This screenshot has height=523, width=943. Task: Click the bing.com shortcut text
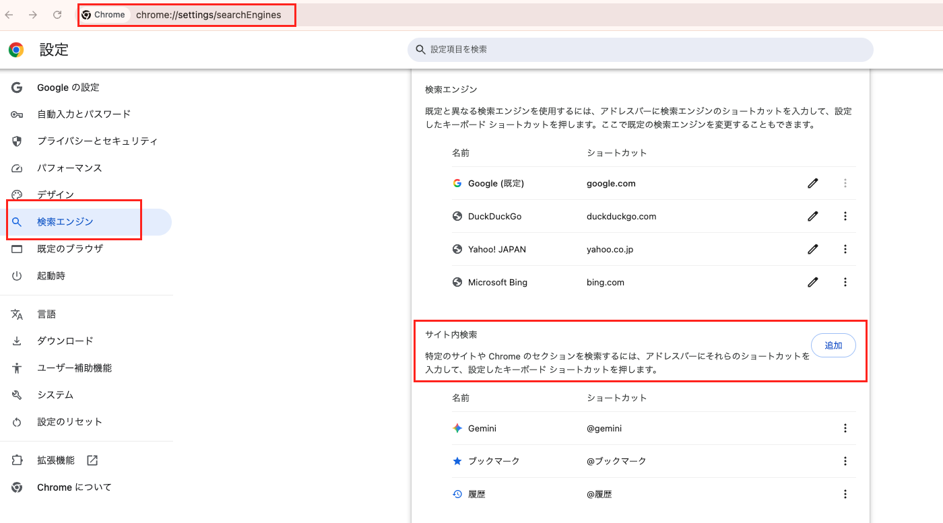click(606, 282)
